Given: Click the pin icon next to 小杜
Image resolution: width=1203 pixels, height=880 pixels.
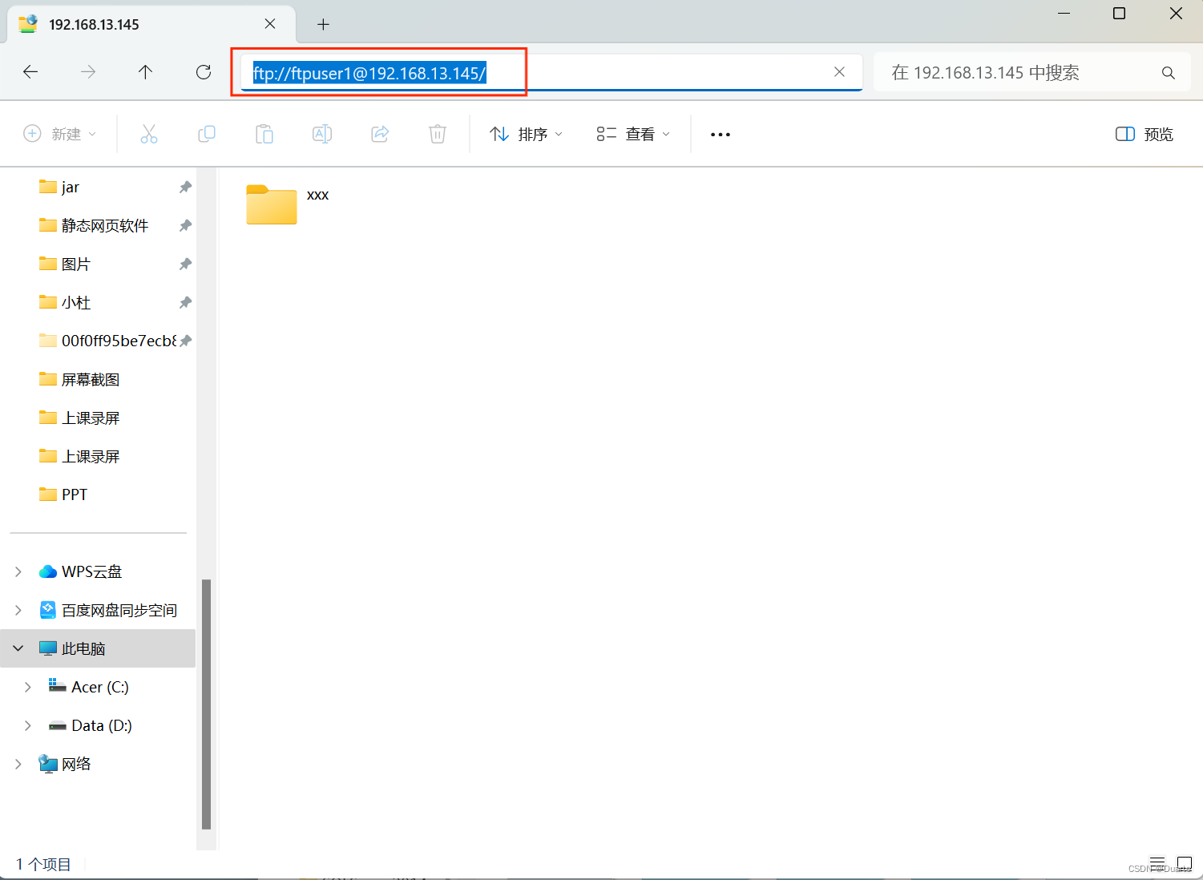Looking at the screenshot, I should pos(185,302).
